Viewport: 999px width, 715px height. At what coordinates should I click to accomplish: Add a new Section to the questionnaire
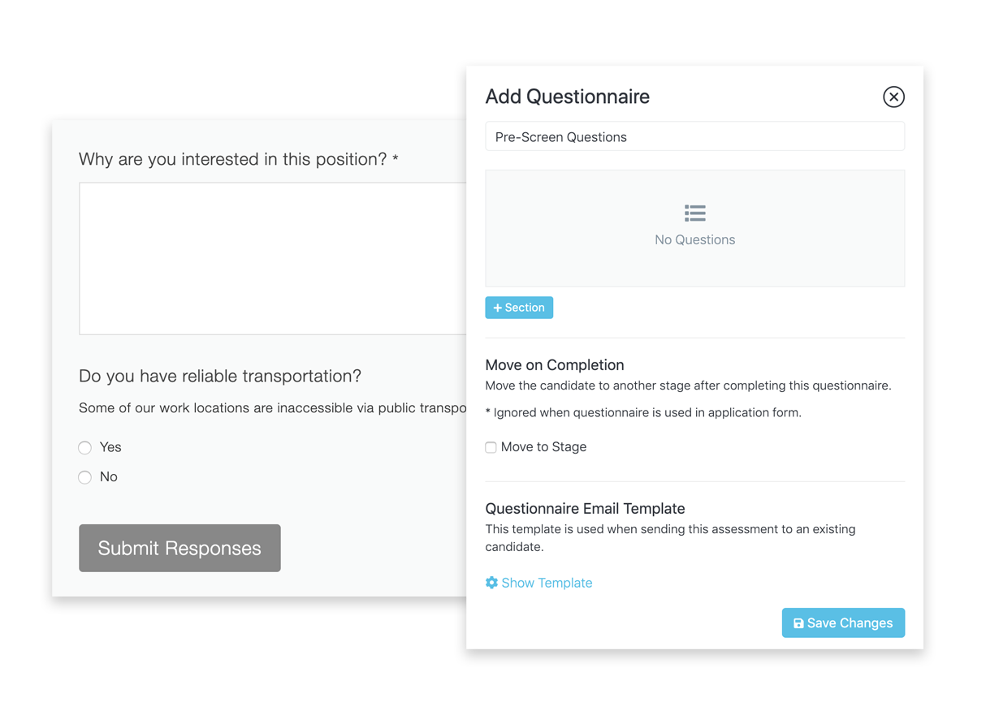pyautogui.click(x=519, y=308)
